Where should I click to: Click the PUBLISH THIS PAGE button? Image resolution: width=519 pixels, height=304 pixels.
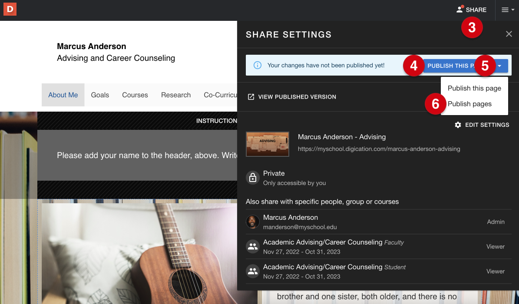point(452,65)
